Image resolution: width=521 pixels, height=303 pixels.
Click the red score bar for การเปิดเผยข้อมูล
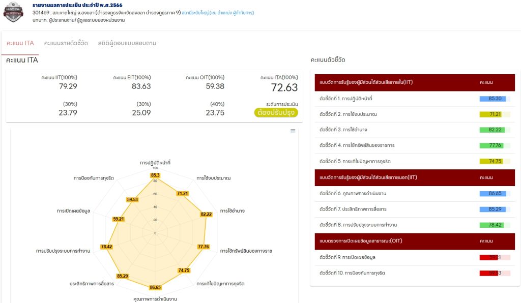[490, 257]
